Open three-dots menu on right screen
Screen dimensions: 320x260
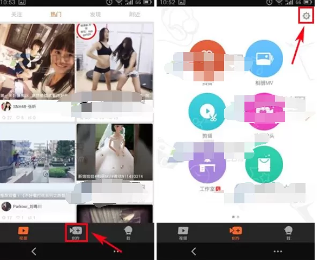[278, 251]
